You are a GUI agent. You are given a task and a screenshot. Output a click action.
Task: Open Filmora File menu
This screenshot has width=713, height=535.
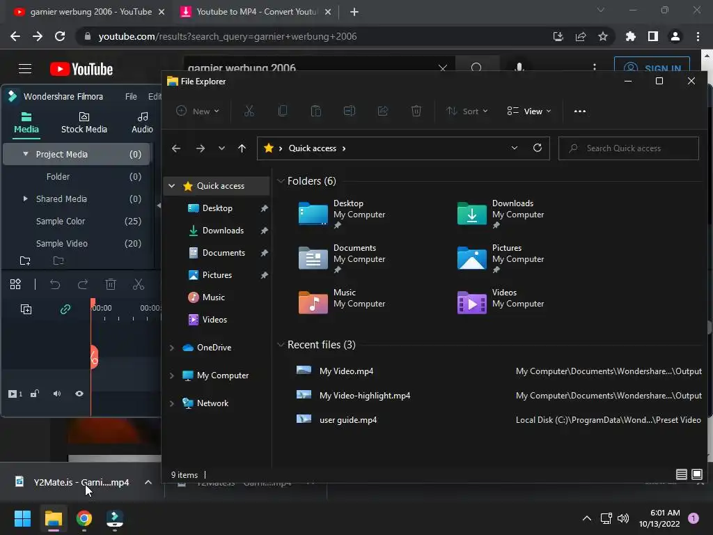[131, 96]
